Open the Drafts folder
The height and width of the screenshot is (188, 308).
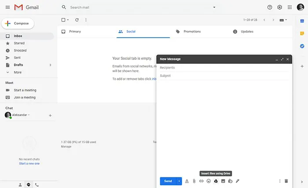coord(27,65)
